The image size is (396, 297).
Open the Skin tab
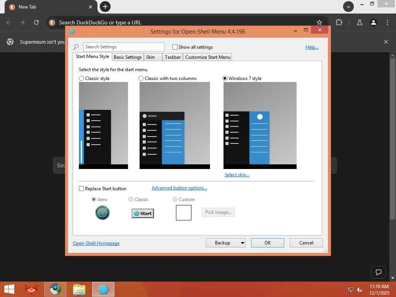(x=153, y=57)
